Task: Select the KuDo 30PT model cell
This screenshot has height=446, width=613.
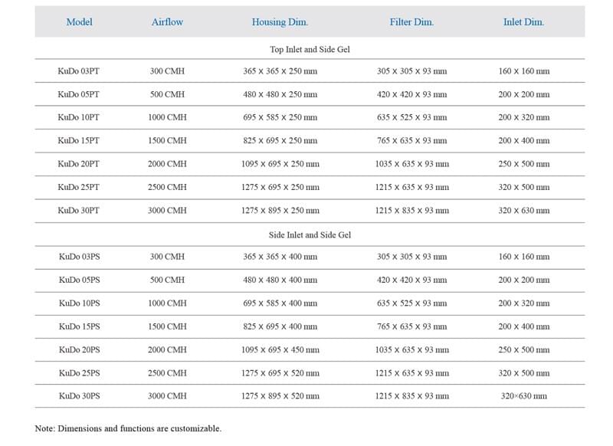Action: 79,211
